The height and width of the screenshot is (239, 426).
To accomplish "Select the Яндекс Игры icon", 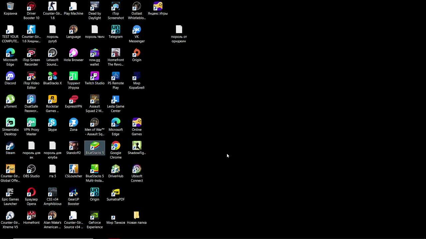I will (x=158, y=9).
